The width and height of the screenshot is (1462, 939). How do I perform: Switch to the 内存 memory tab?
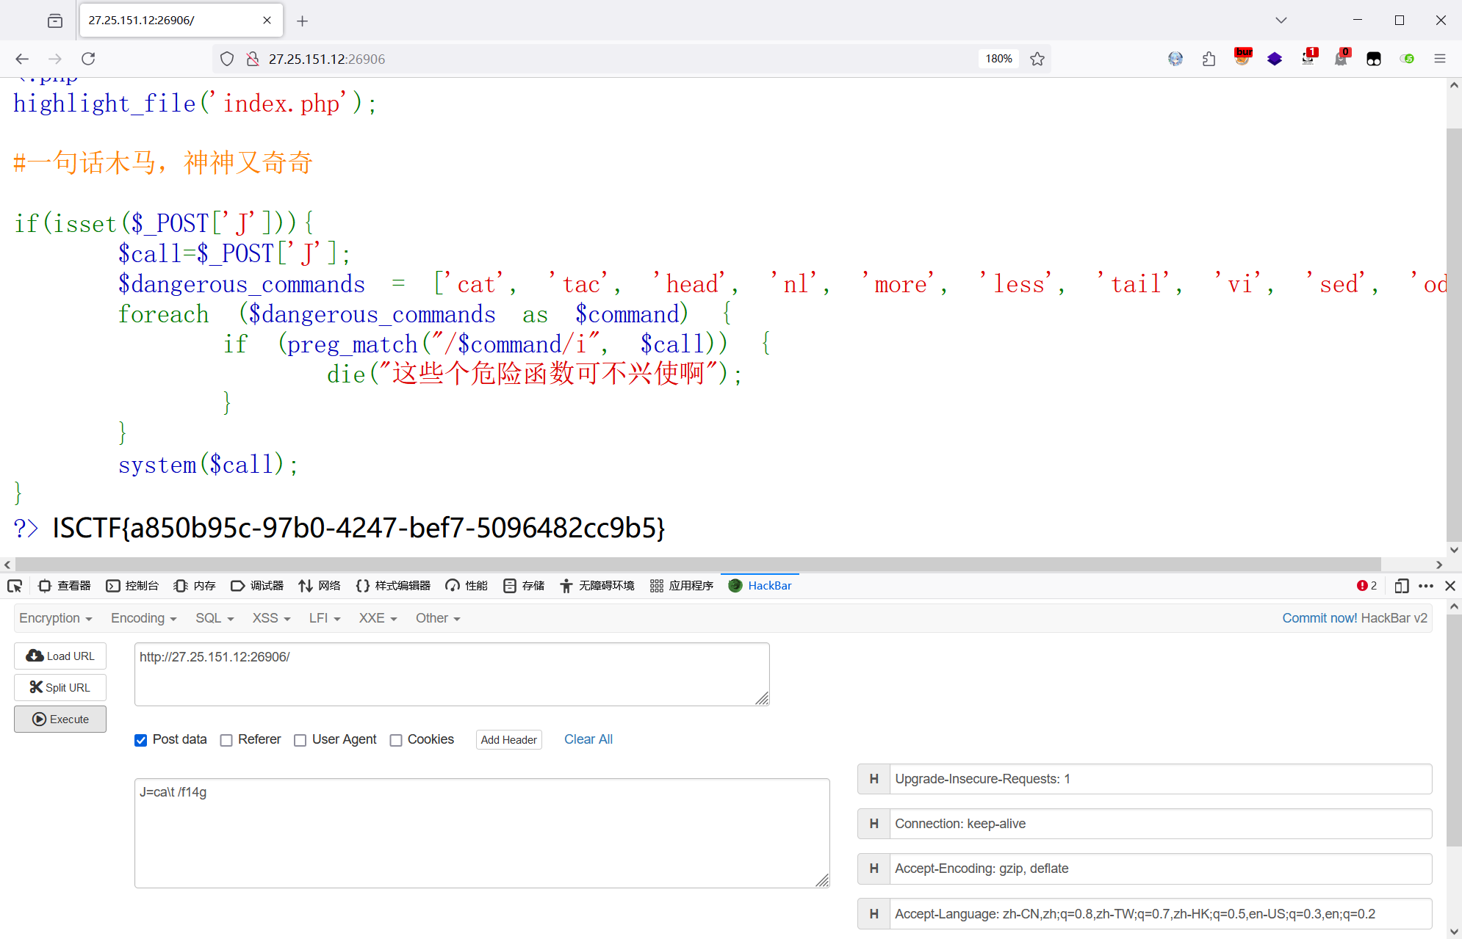pos(195,585)
